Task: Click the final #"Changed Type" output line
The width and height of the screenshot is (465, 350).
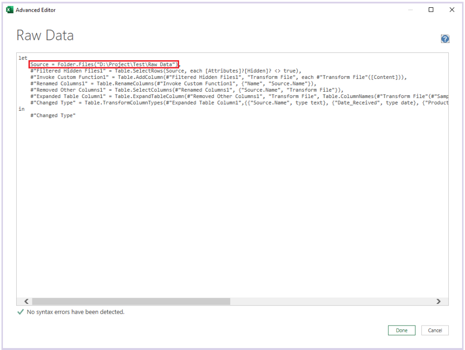Action: pos(53,116)
